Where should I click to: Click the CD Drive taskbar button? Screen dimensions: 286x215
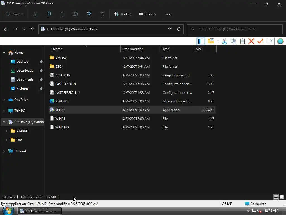coord(40,211)
